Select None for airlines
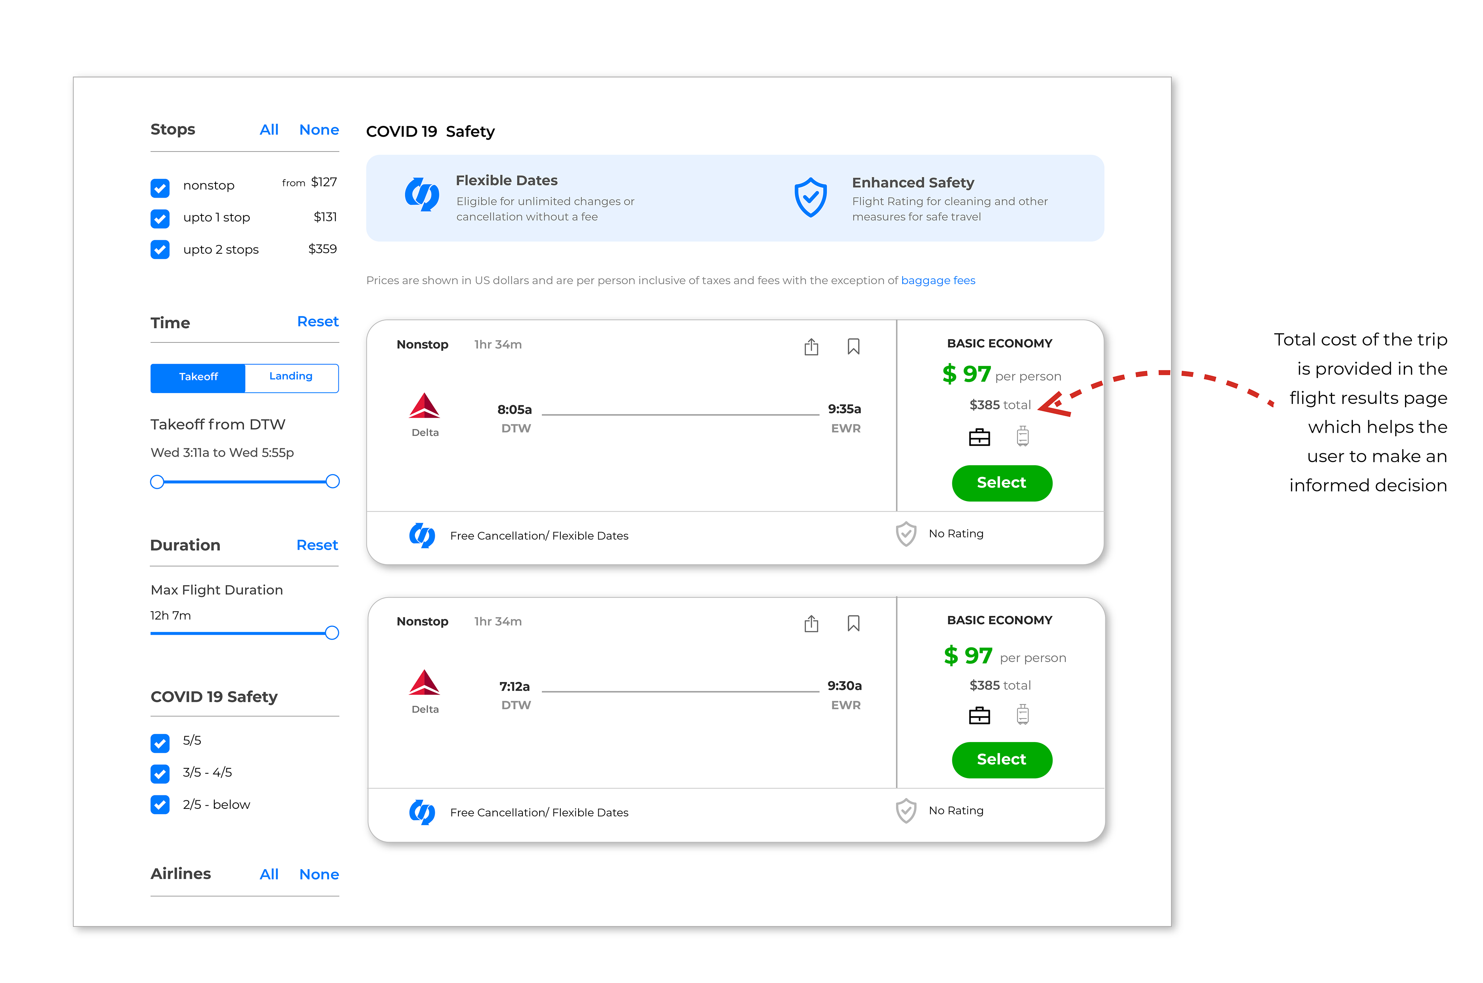Image resolution: width=1483 pixels, height=983 pixels. click(x=319, y=875)
